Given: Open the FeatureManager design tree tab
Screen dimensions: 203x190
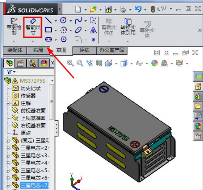Looking at the screenshot, I should coord(9,63).
